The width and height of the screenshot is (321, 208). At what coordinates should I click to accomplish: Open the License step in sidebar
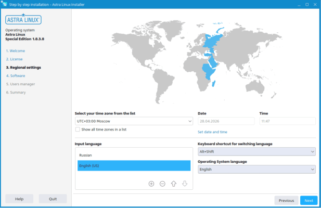click(15, 59)
